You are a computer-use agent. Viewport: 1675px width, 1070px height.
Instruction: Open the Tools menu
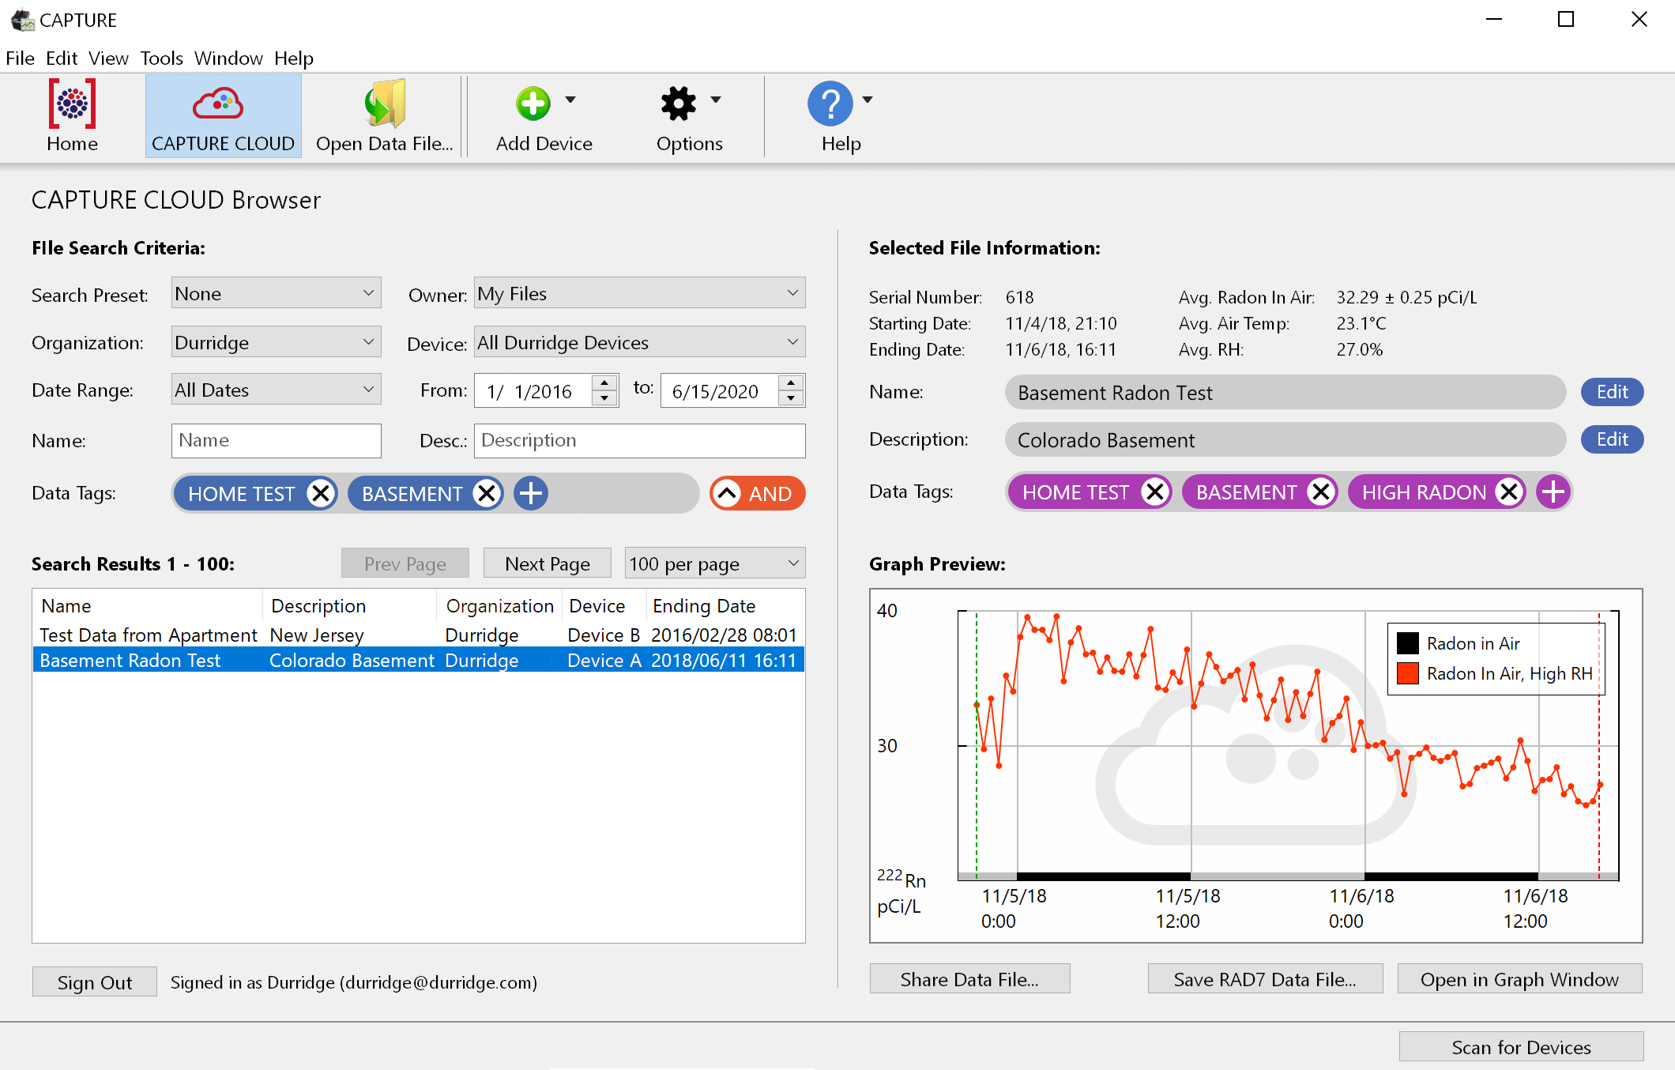(x=161, y=58)
